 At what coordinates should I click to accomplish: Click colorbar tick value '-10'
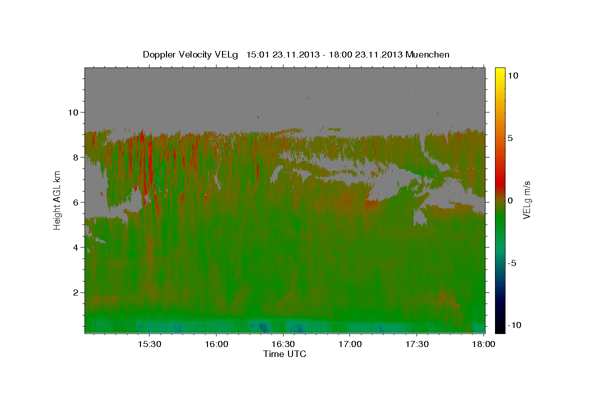514,325
